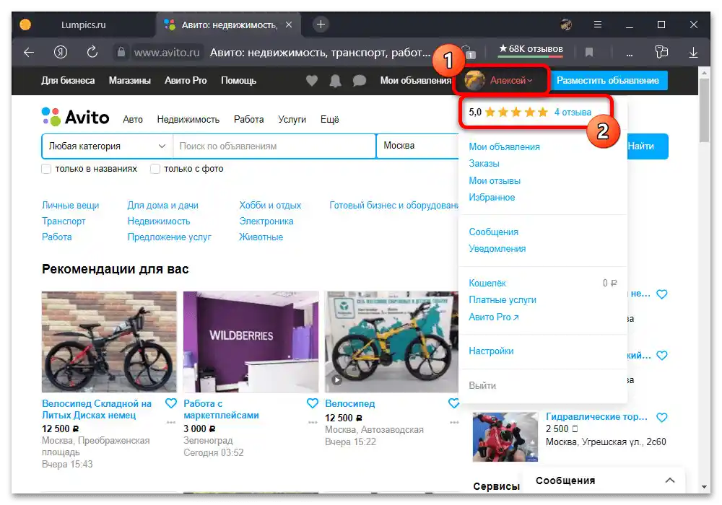Choose Заказы in account dropdown
Image resolution: width=722 pixels, height=505 pixels.
point(484,163)
